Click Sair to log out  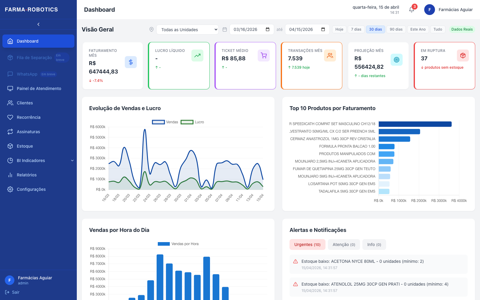pos(12,292)
